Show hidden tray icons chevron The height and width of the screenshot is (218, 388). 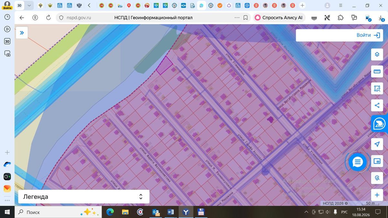click(x=306, y=212)
